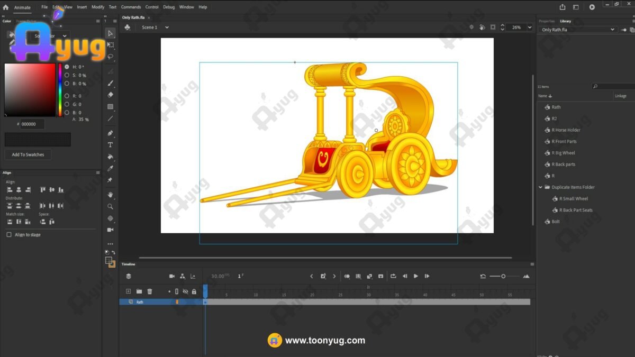
Task: Click the new layer folder icon
Action: (x=139, y=291)
